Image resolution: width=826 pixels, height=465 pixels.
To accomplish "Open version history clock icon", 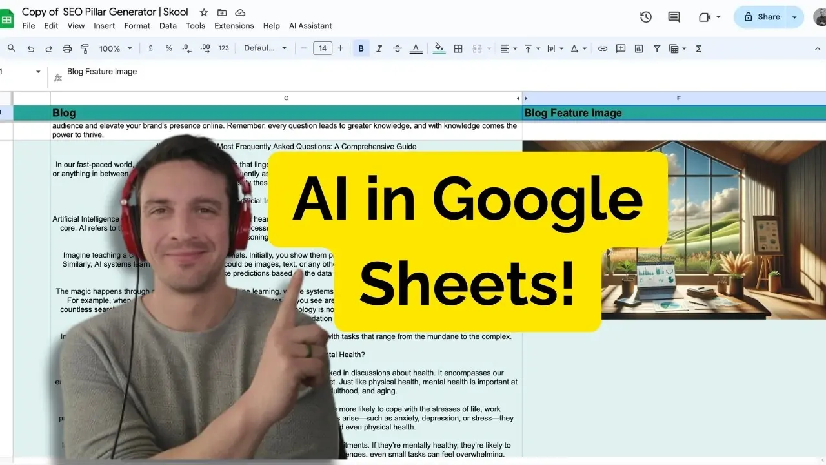I will [x=646, y=17].
